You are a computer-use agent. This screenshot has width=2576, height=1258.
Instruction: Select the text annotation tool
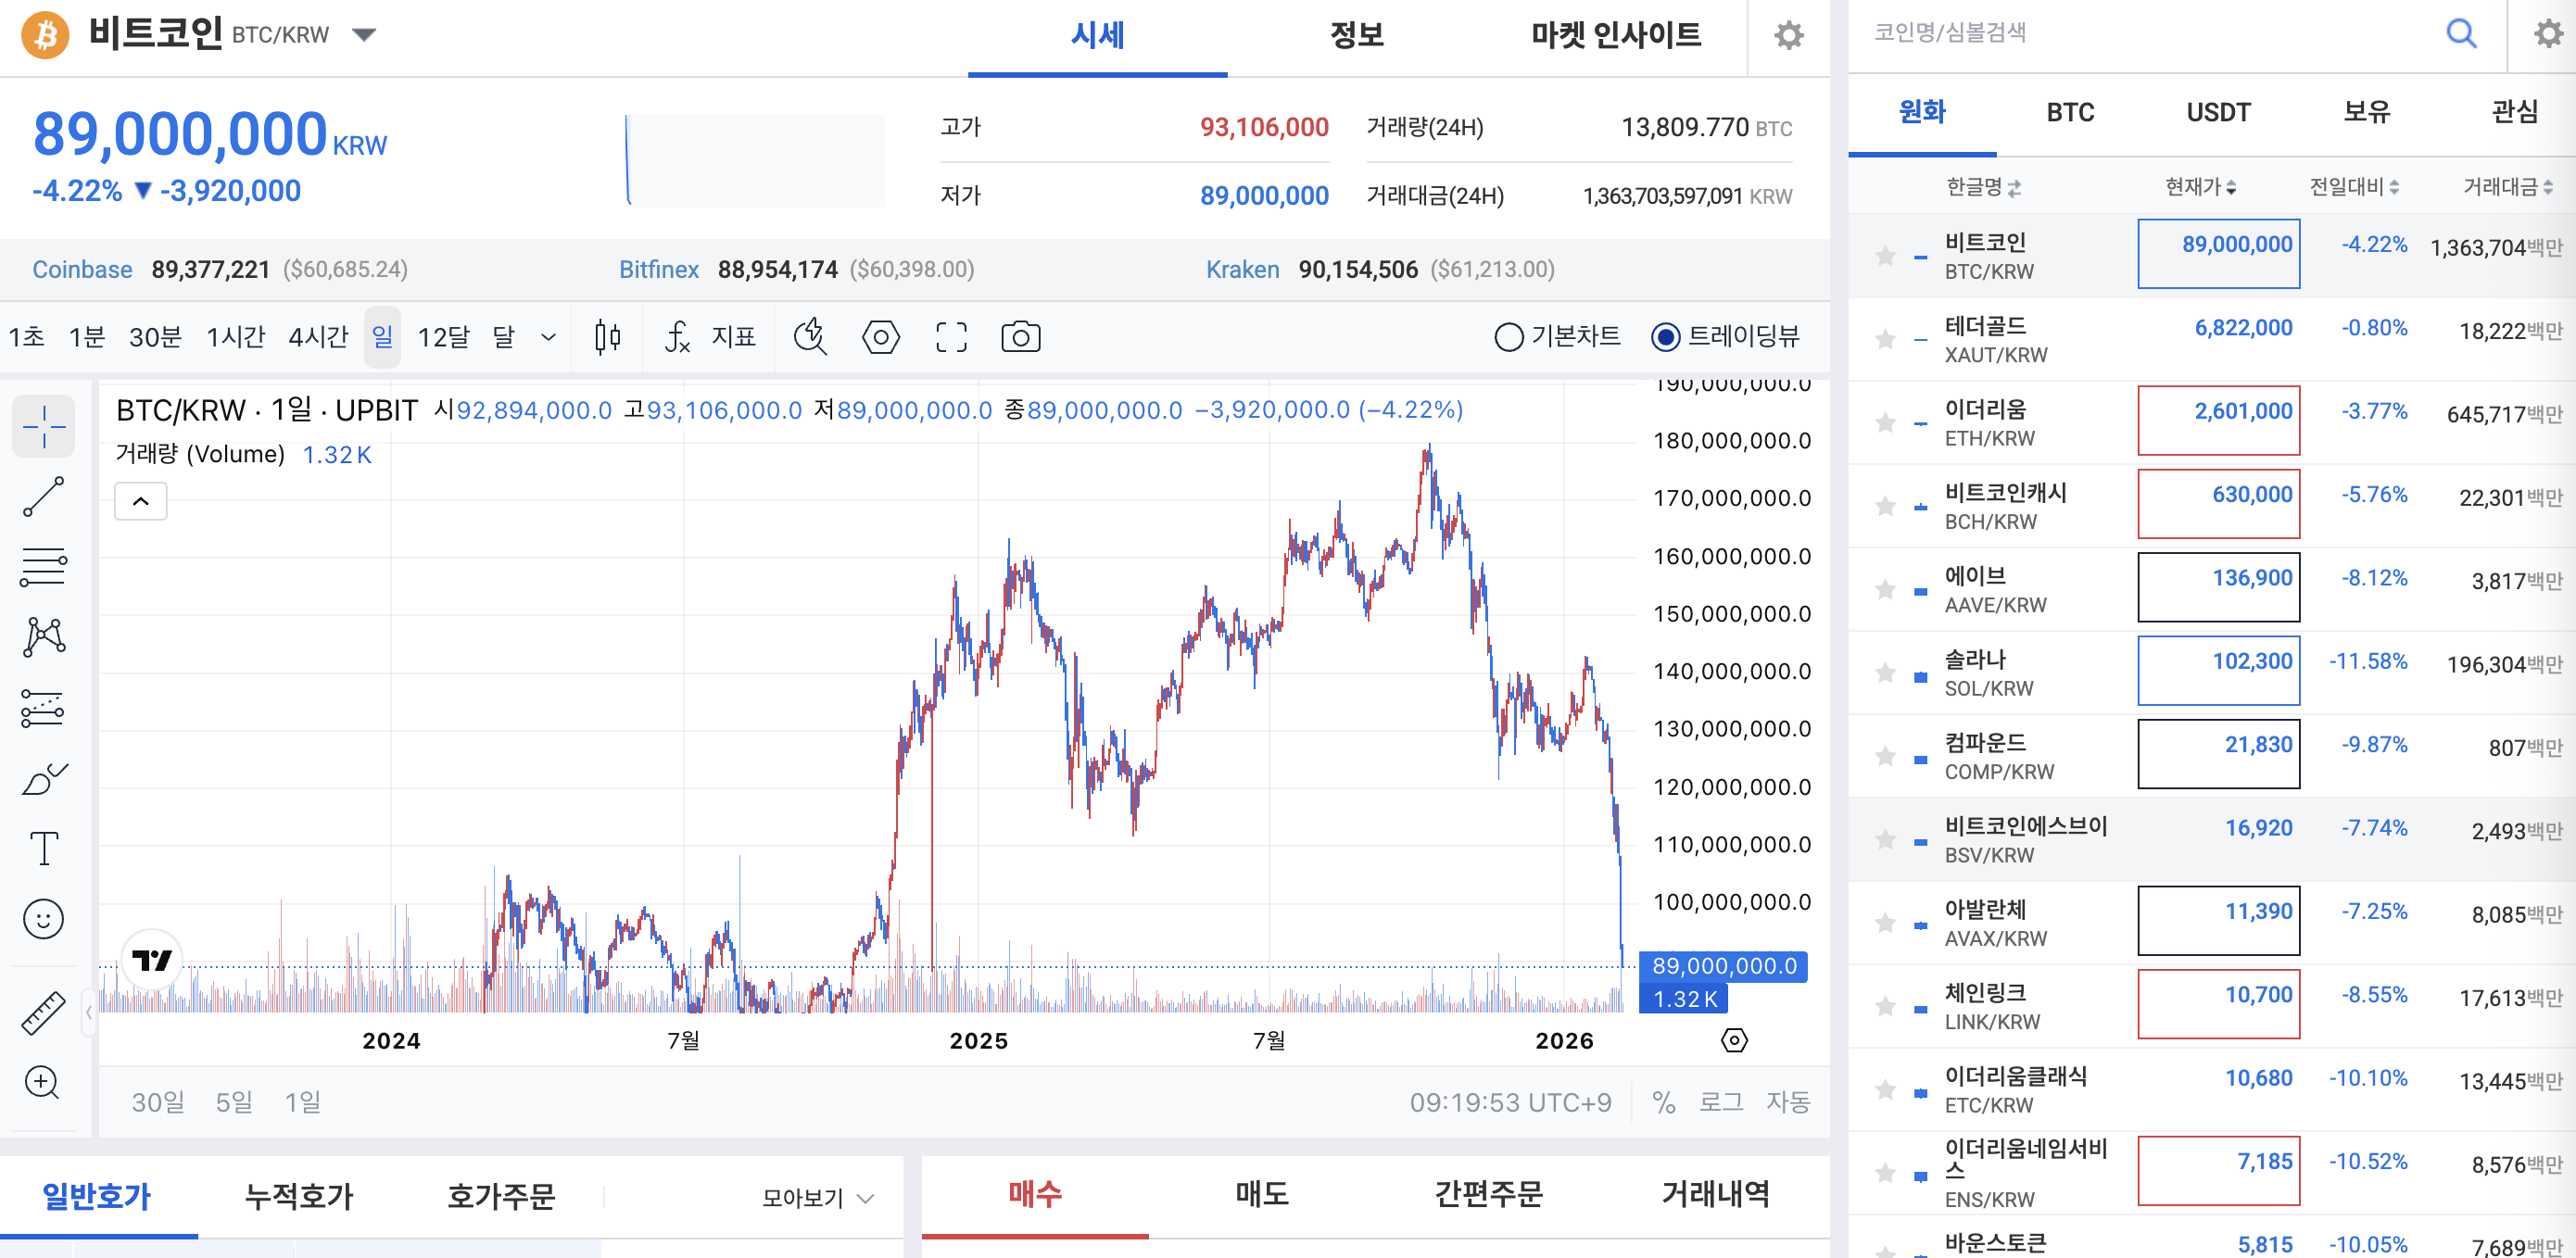(x=44, y=848)
